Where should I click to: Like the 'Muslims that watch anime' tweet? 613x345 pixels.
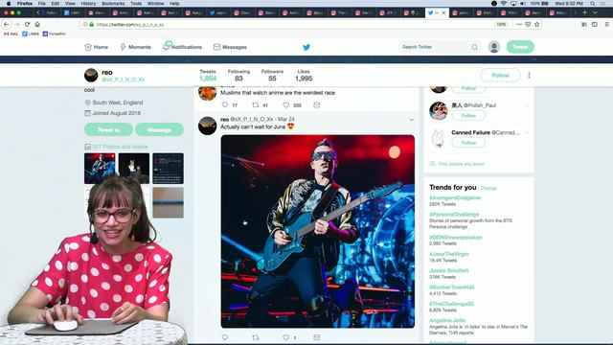click(286, 104)
